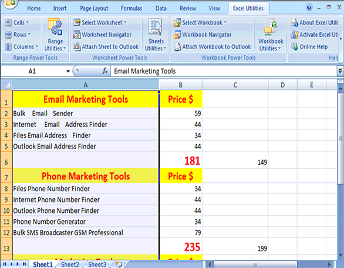This screenshot has height=268, width=344.
Task: Open the View tab
Action: [x=214, y=8]
